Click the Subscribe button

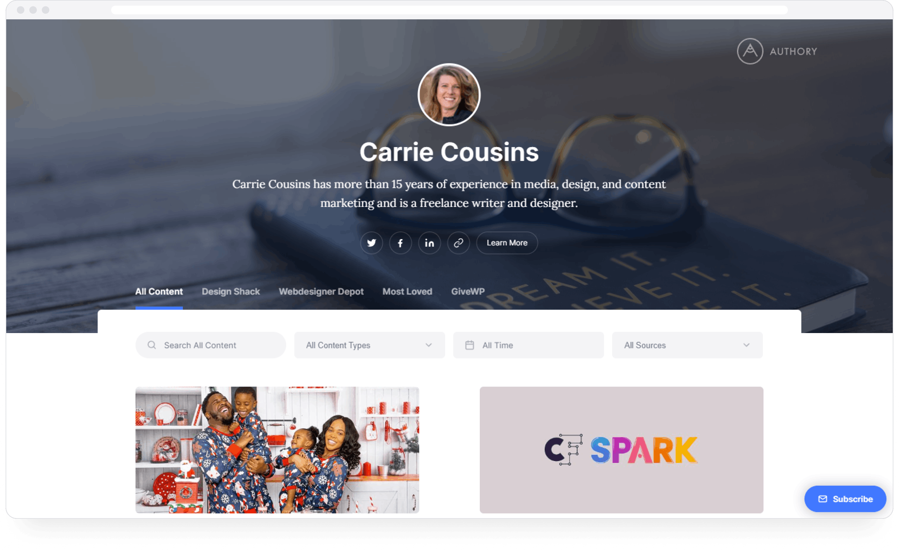point(844,499)
